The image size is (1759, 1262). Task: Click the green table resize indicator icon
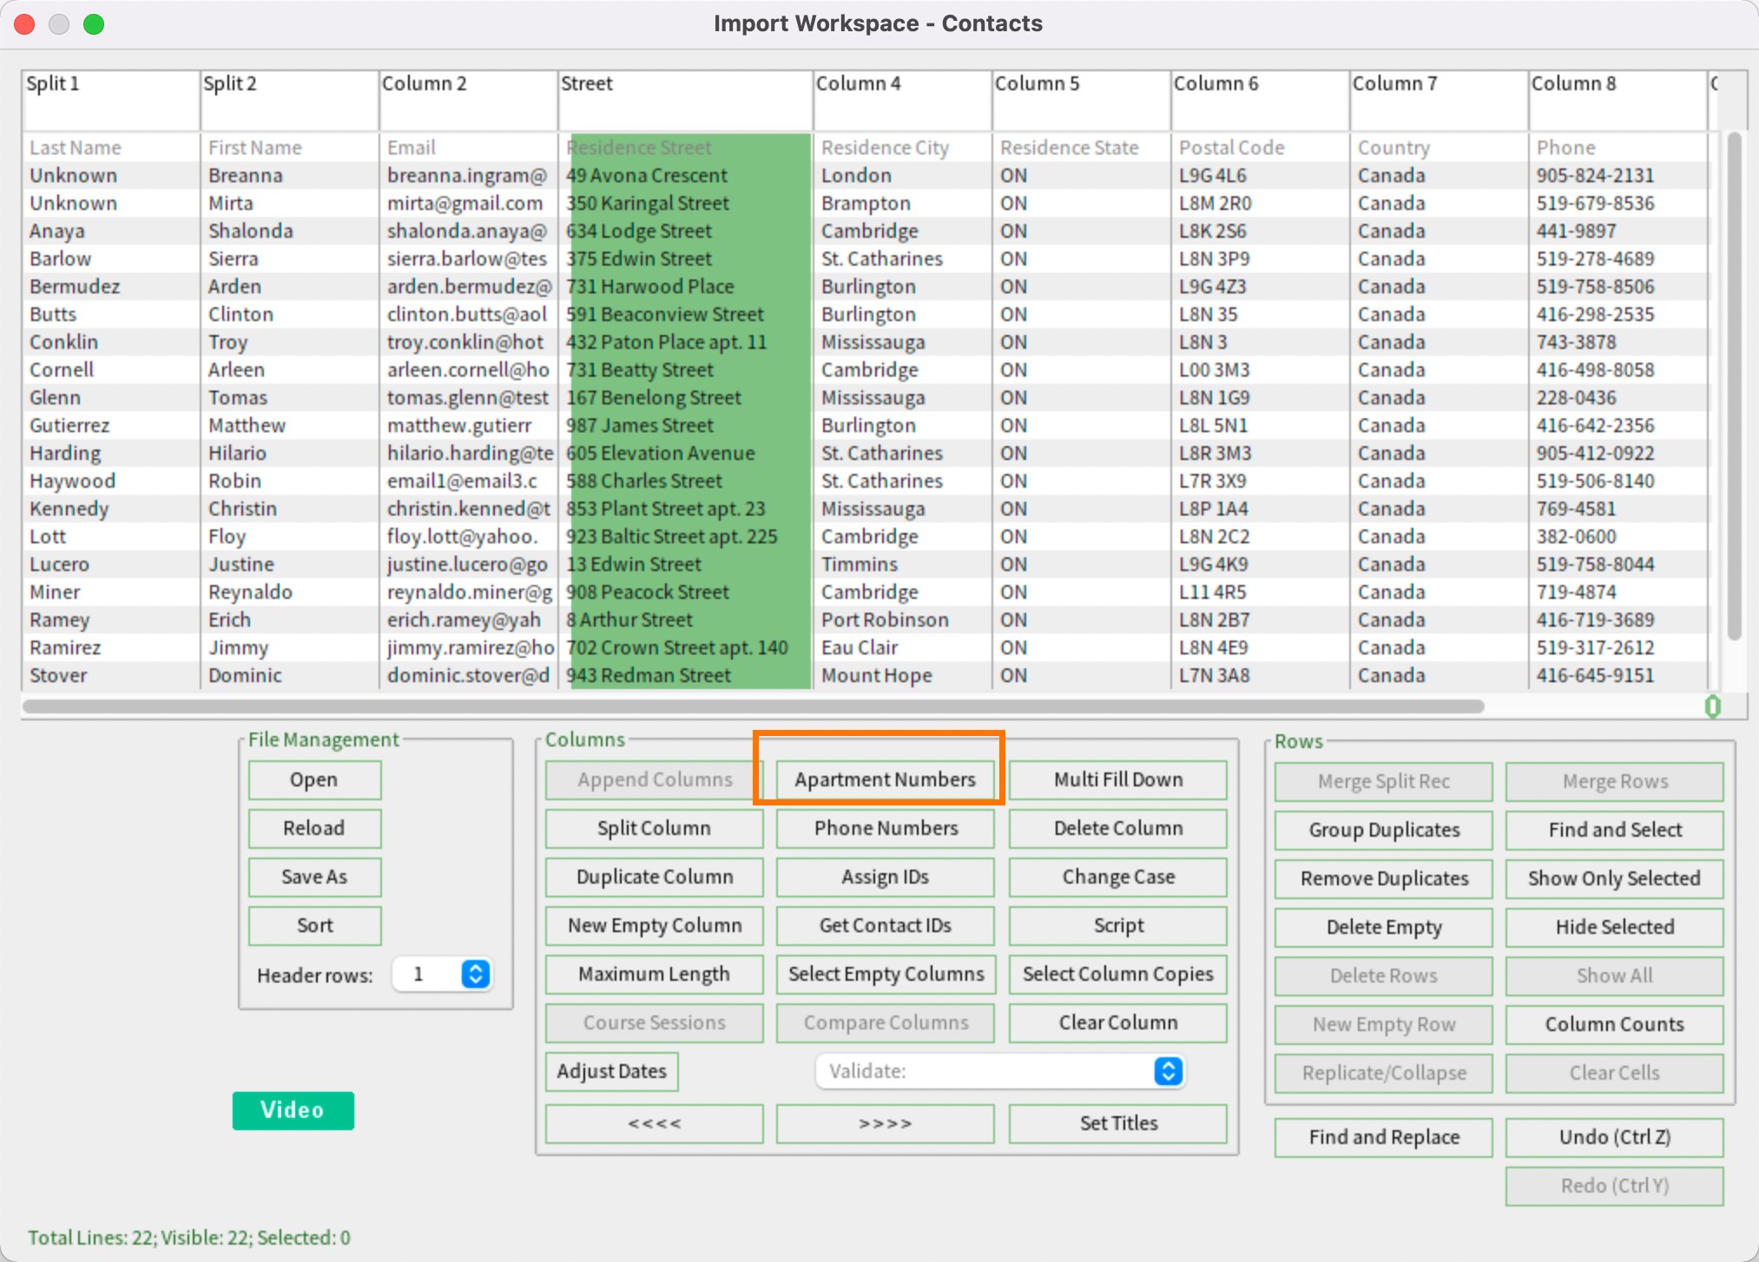point(1712,707)
